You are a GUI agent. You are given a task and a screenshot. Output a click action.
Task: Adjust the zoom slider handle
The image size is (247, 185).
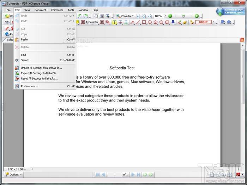tap(183, 16)
